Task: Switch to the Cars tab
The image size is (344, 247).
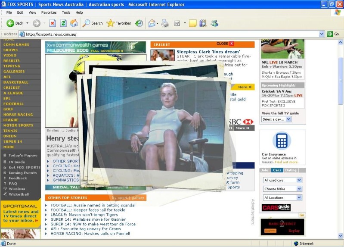Action: pyautogui.click(x=277, y=170)
